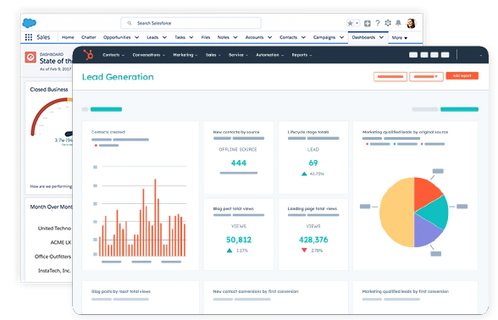
Task: Open the Accounts tab
Action: [x=254, y=37]
